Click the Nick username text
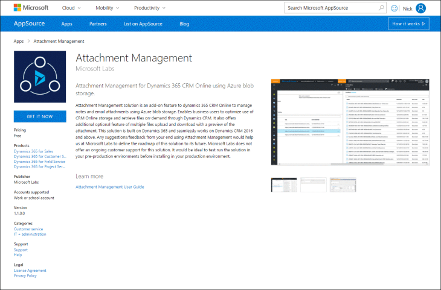Viewport: 441px width, 290px height. click(408, 8)
